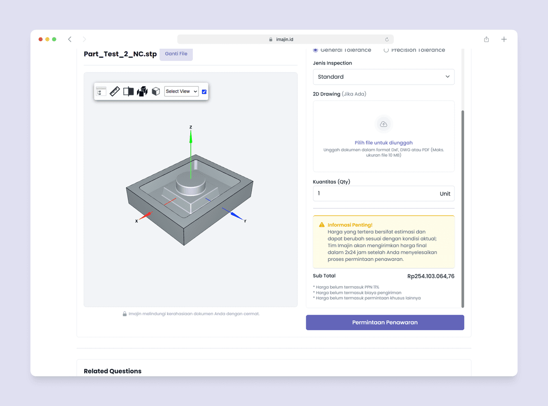Open a new browser tab

coord(504,40)
